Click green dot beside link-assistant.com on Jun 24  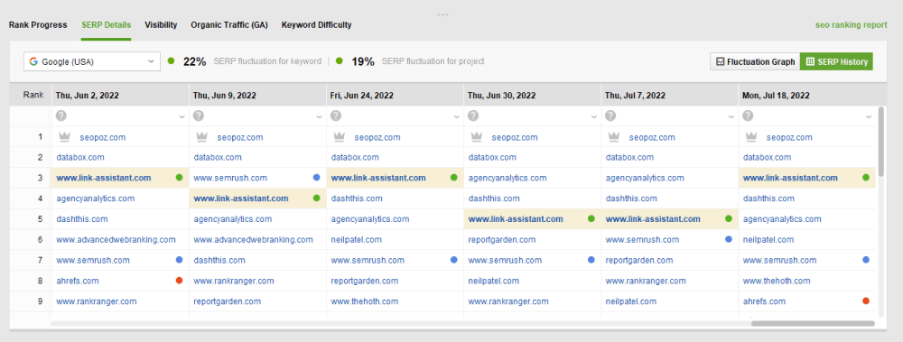tap(454, 178)
